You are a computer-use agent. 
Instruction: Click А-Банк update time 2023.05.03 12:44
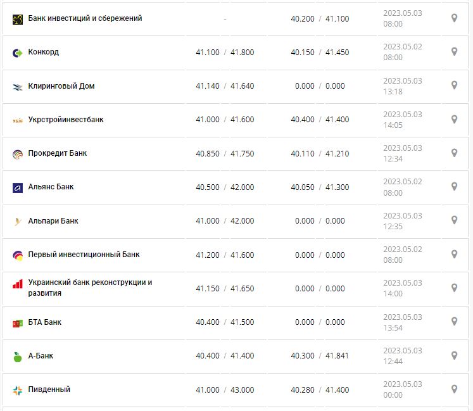point(402,355)
